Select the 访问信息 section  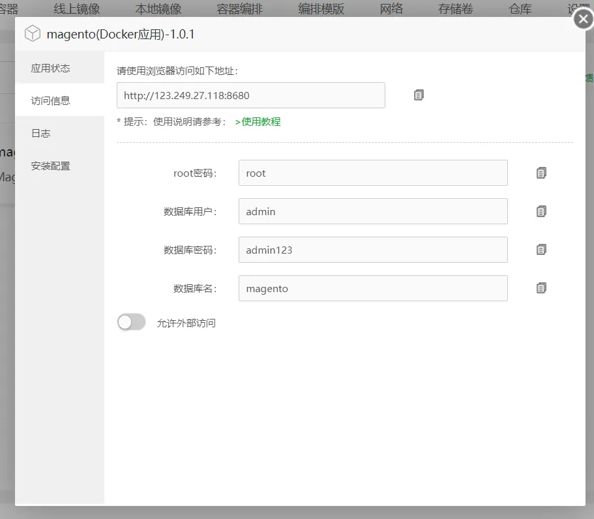pos(60,100)
